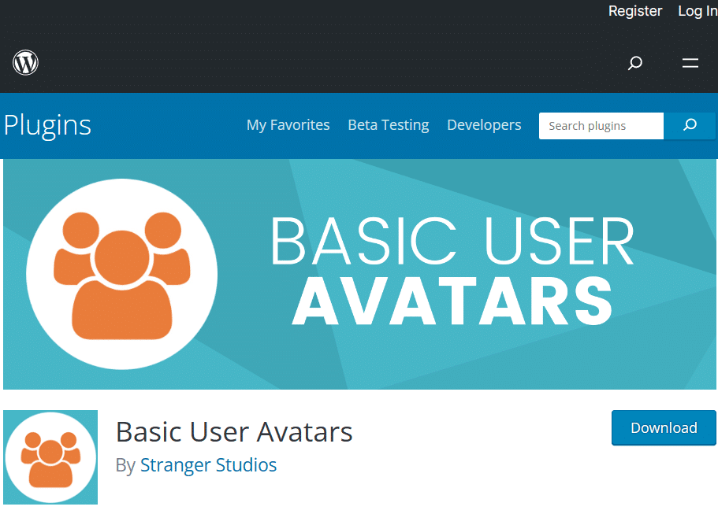718x525 pixels.
Task: Click the circular avatar emblem on the banner
Action: (x=122, y=274)
